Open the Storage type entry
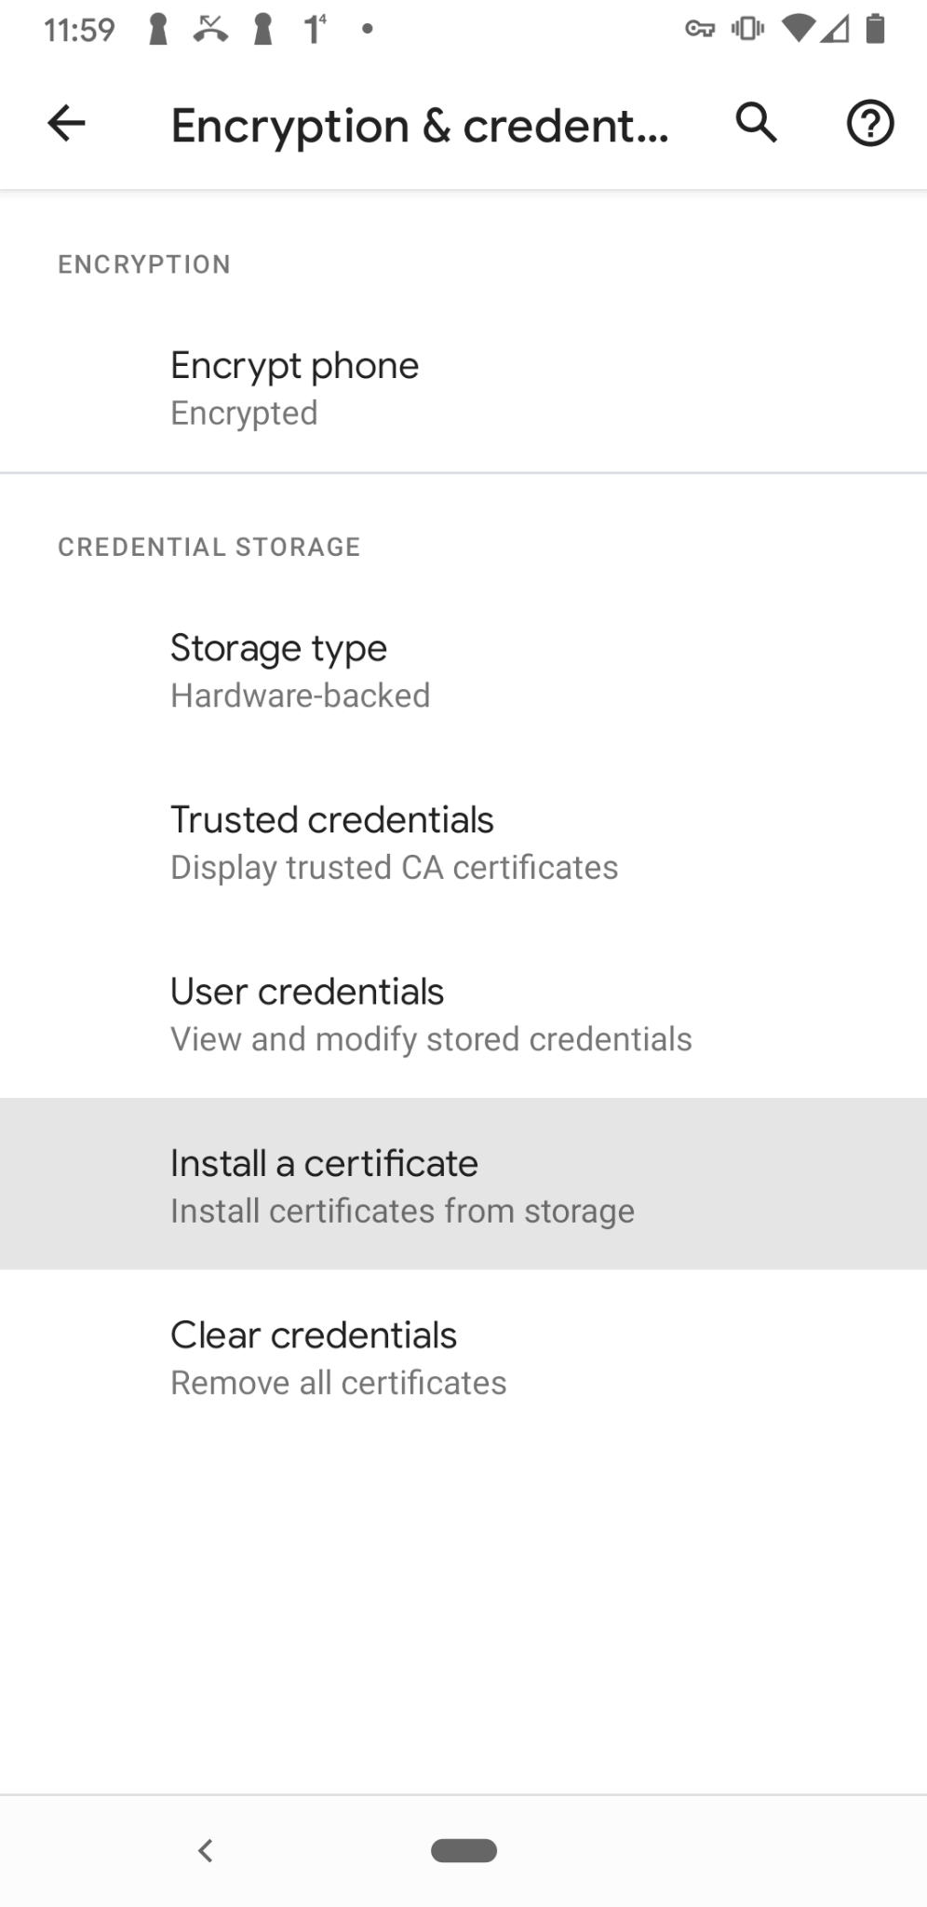This screenshot has height=1907, width=927. pyautogui.click(x=463, y=669)
